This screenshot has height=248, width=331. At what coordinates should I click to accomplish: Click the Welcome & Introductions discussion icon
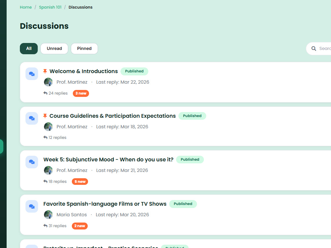coord(32,74)
